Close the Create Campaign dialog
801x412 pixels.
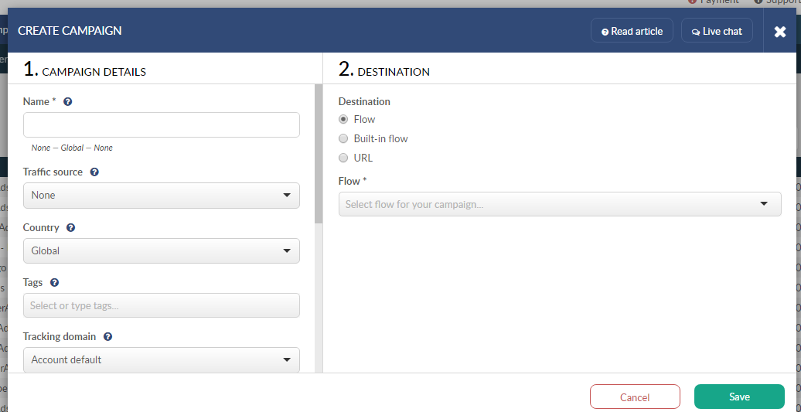780,32
